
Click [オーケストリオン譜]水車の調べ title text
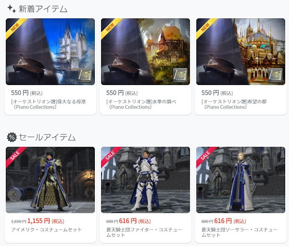tap(141, 104)
